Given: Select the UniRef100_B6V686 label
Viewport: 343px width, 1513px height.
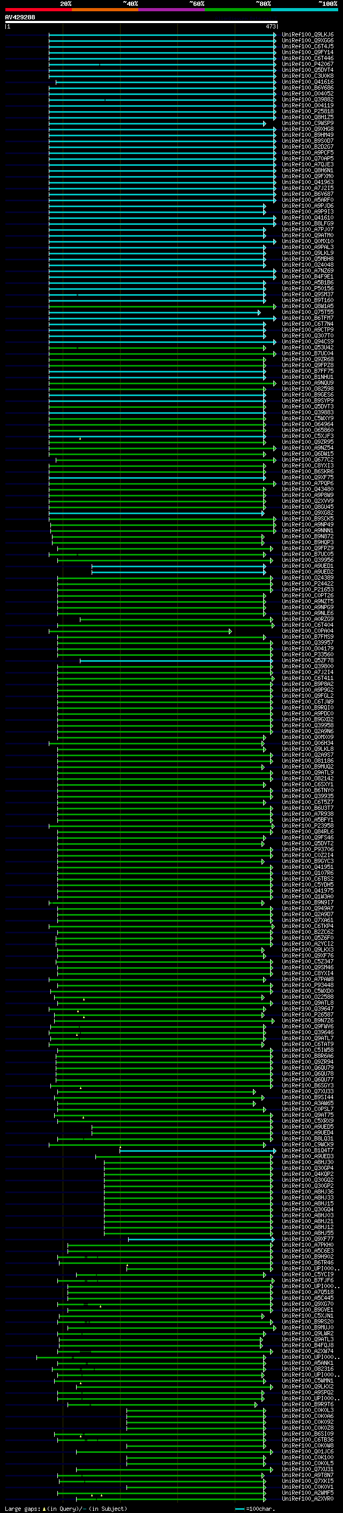Looking at the screenshot, I should tap(308, 87).
